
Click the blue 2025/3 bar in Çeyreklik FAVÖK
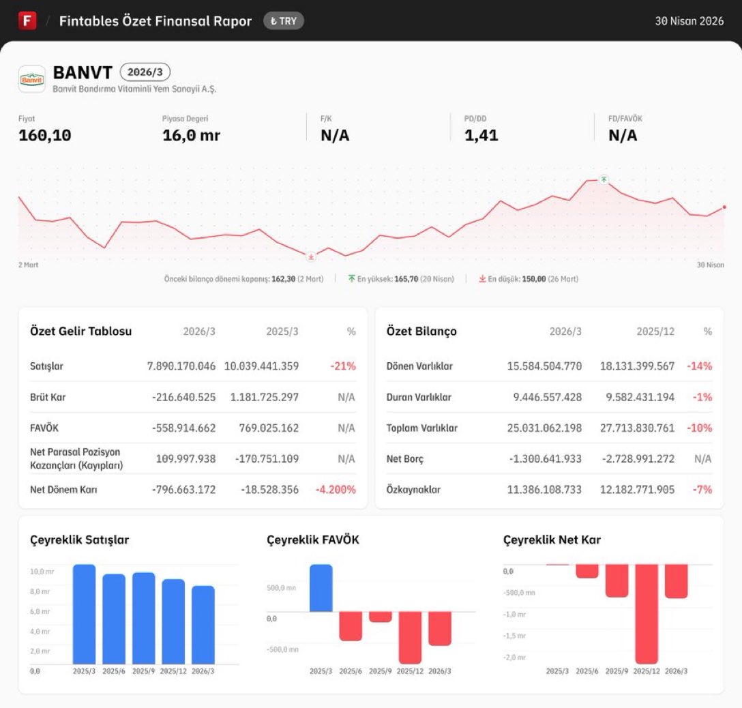click(x=321, y=588)
